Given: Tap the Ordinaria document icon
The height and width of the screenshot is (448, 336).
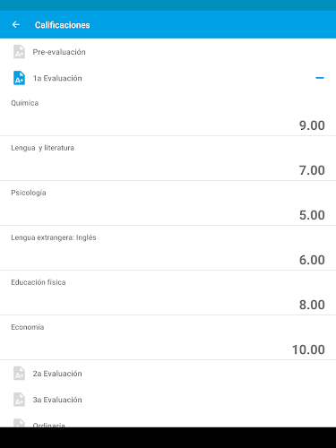Looking at the screenshot, I should pos(19,423).
